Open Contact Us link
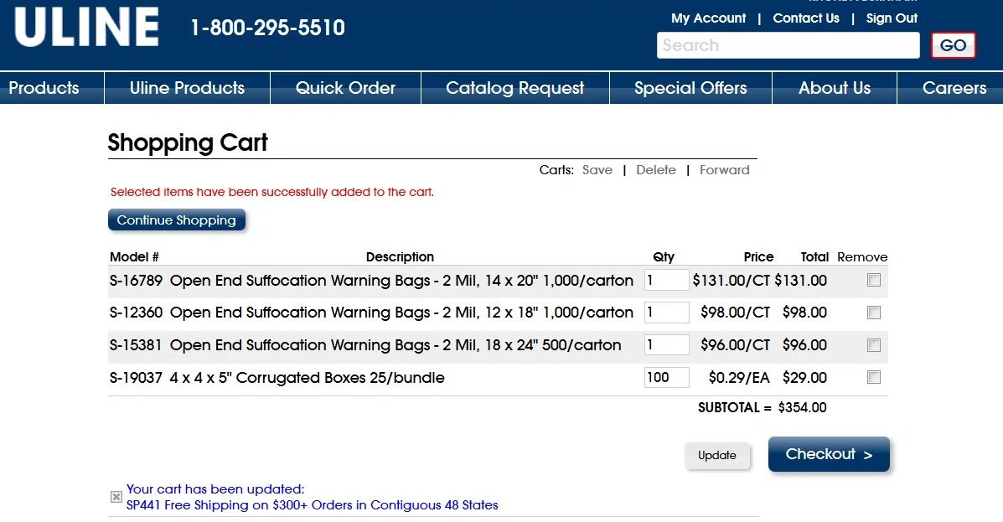The height and width of the screenshot is (522, 1003). pos(806,18)
